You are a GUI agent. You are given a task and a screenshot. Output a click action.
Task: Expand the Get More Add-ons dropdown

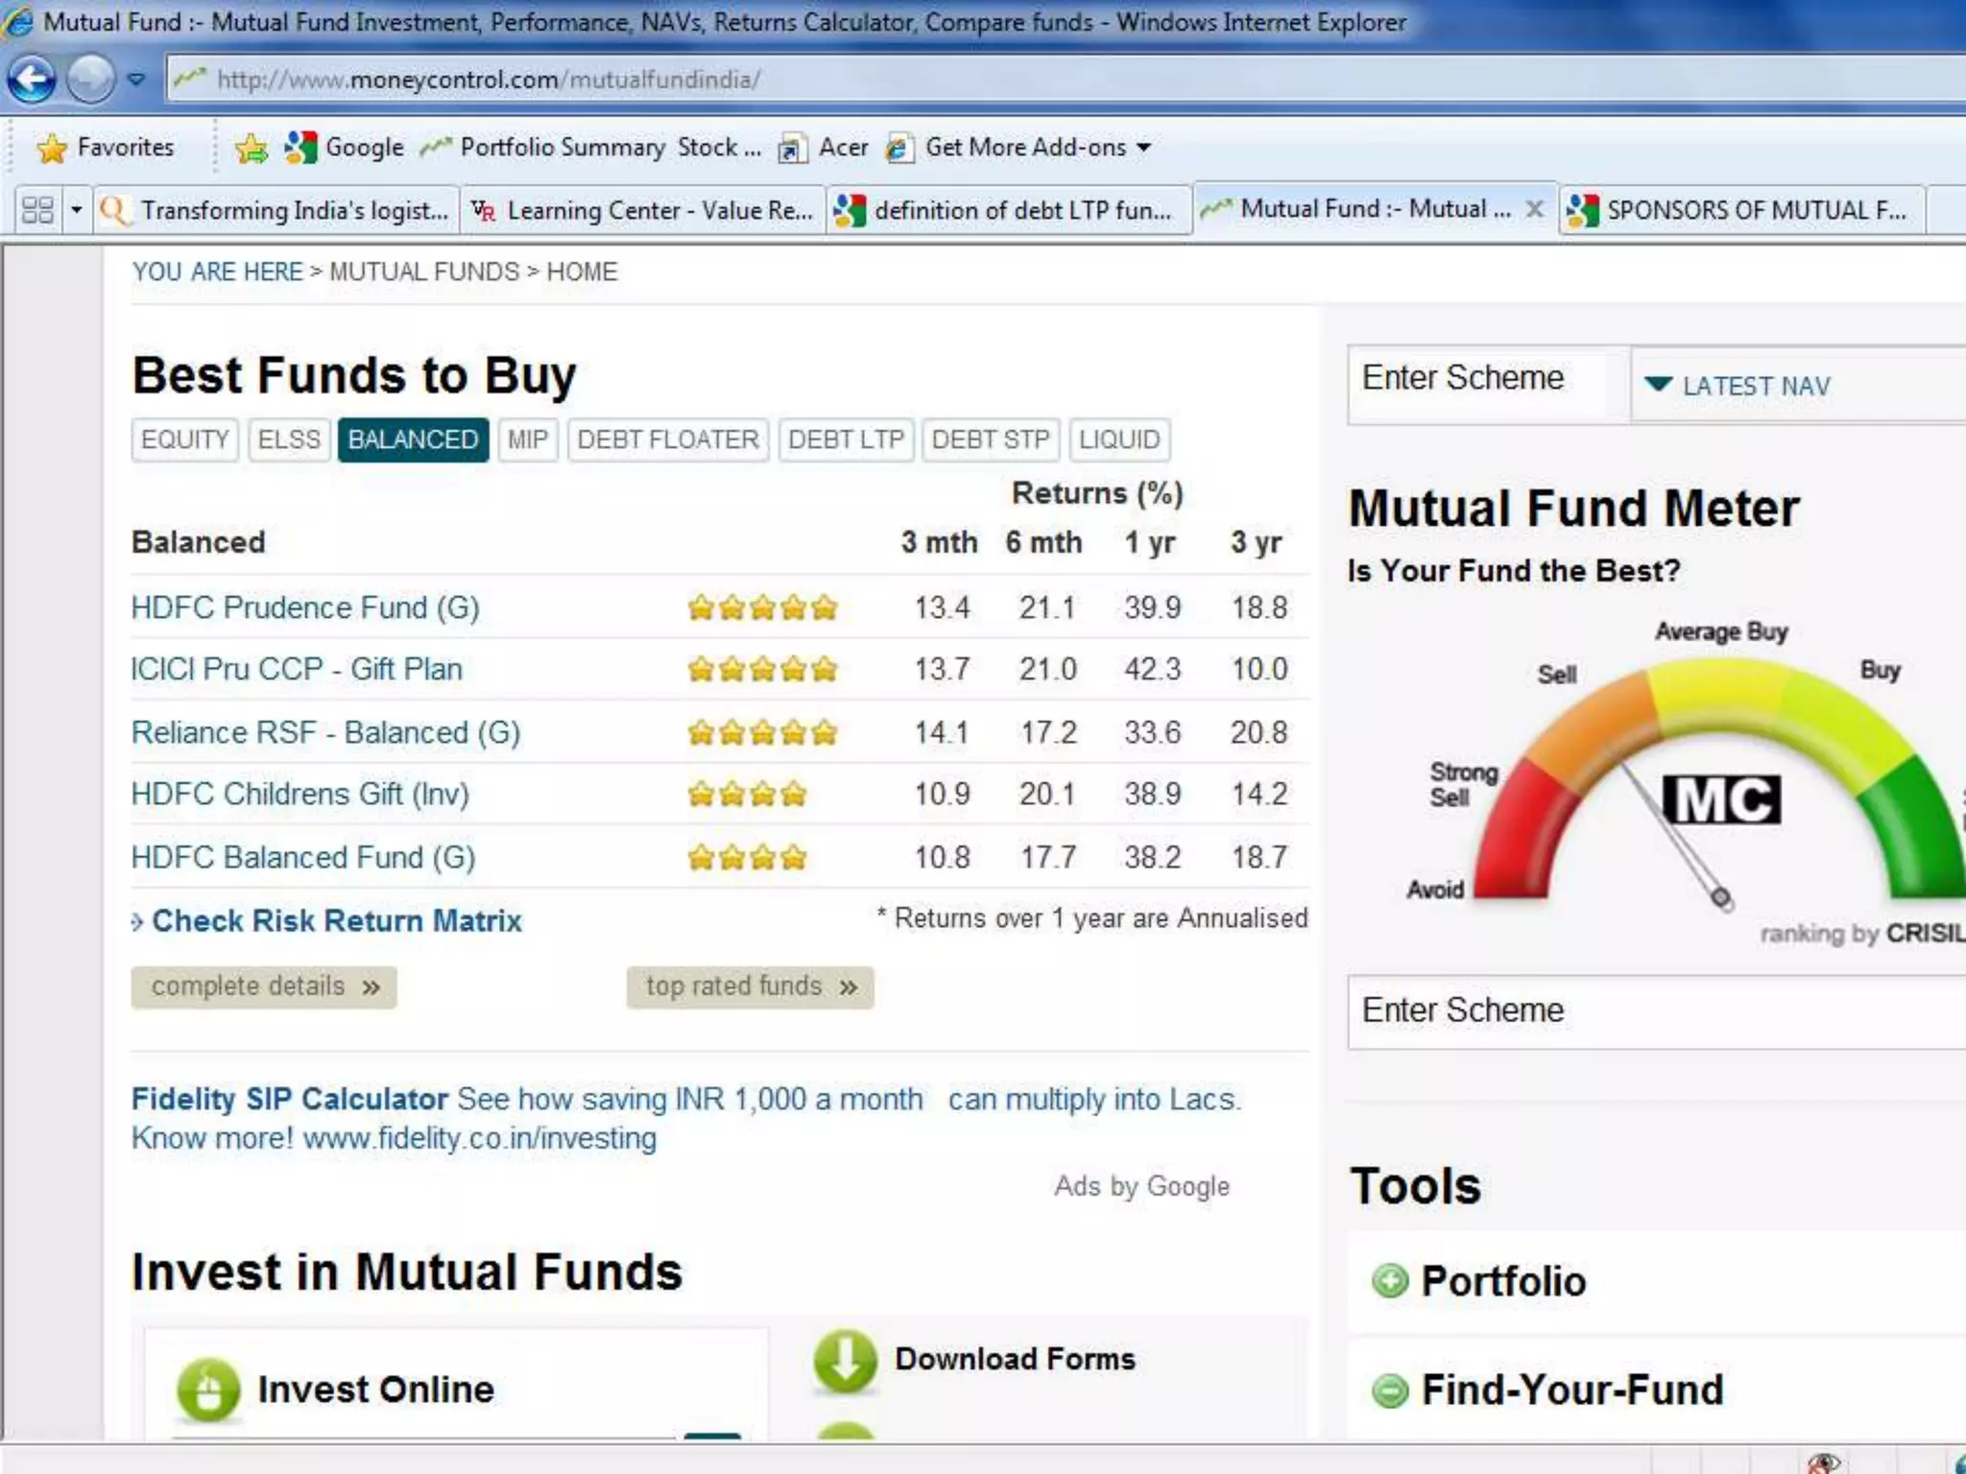pos(1143,148)
